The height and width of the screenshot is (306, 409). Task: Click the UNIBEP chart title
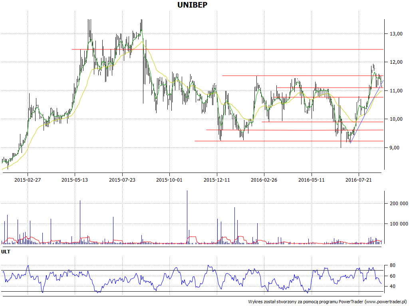192,5
